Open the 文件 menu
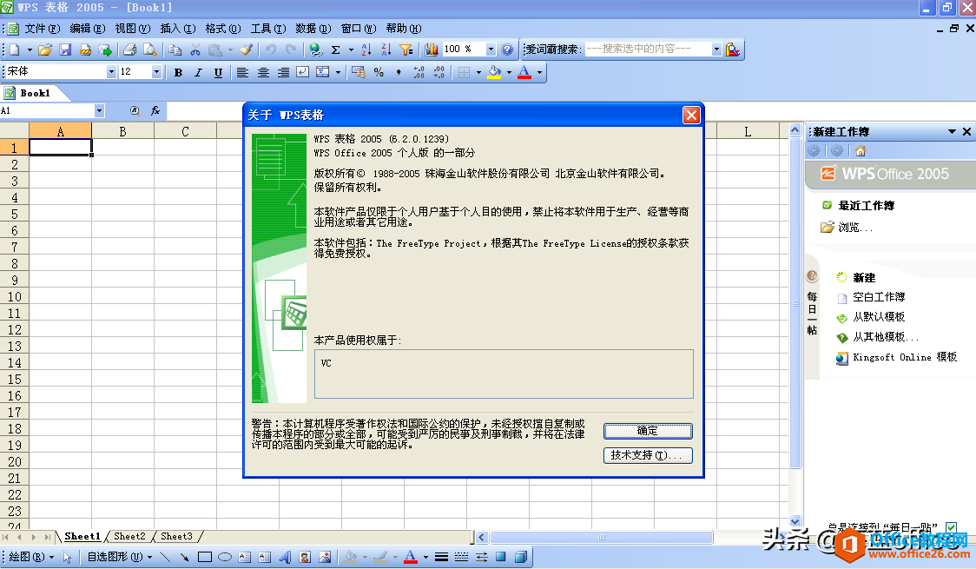 [x=43, y=29]
